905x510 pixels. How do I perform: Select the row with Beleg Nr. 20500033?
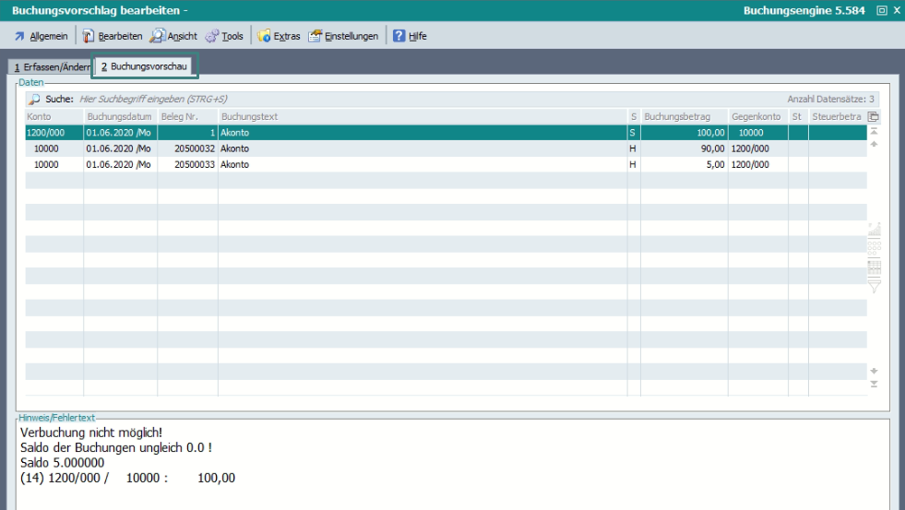277,164
